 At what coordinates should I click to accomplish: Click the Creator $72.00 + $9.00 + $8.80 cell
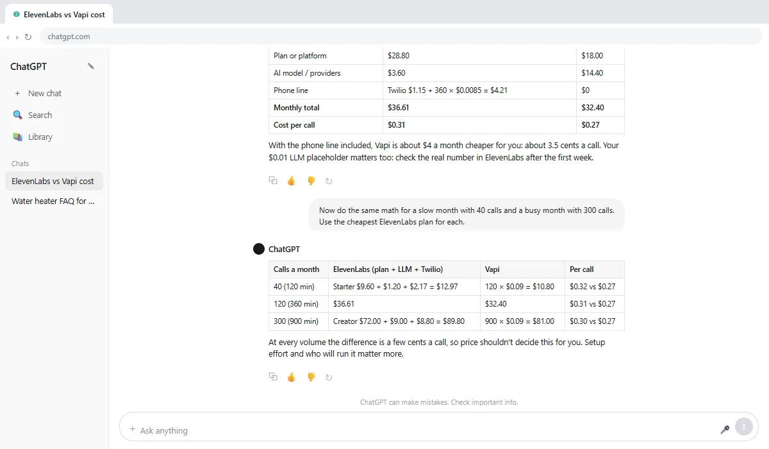404,321
